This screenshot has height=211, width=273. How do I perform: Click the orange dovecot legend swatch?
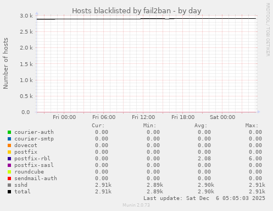tap(9, 145)
